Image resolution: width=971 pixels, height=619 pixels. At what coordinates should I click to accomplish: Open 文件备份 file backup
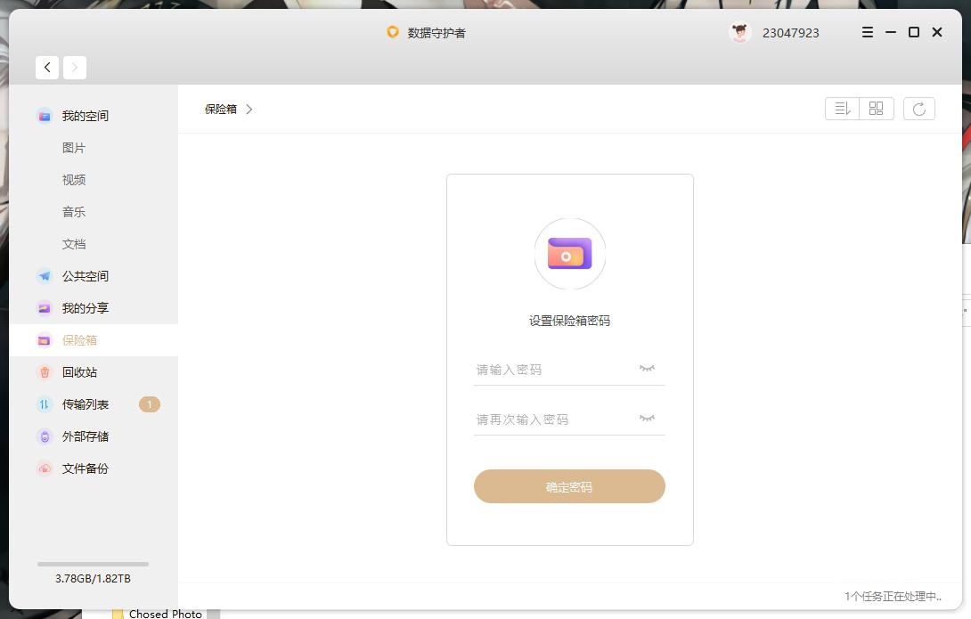tap(86, 468)
